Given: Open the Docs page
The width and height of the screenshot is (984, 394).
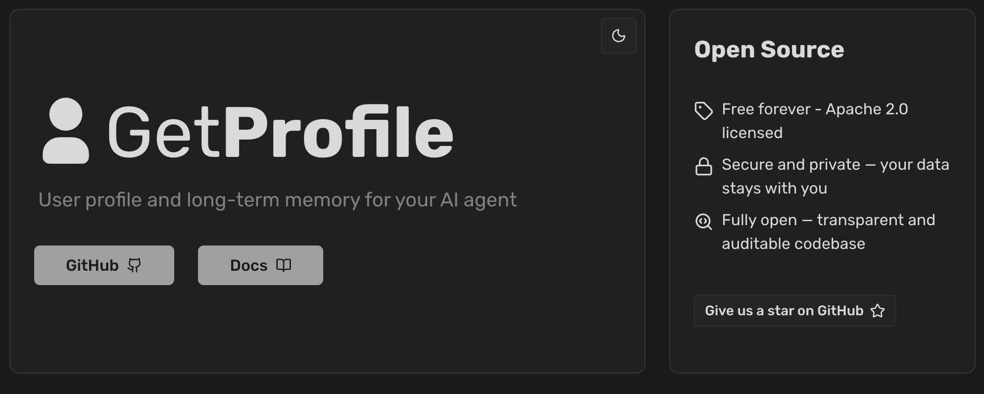Looking at the screenshot, I should (260, 265).
